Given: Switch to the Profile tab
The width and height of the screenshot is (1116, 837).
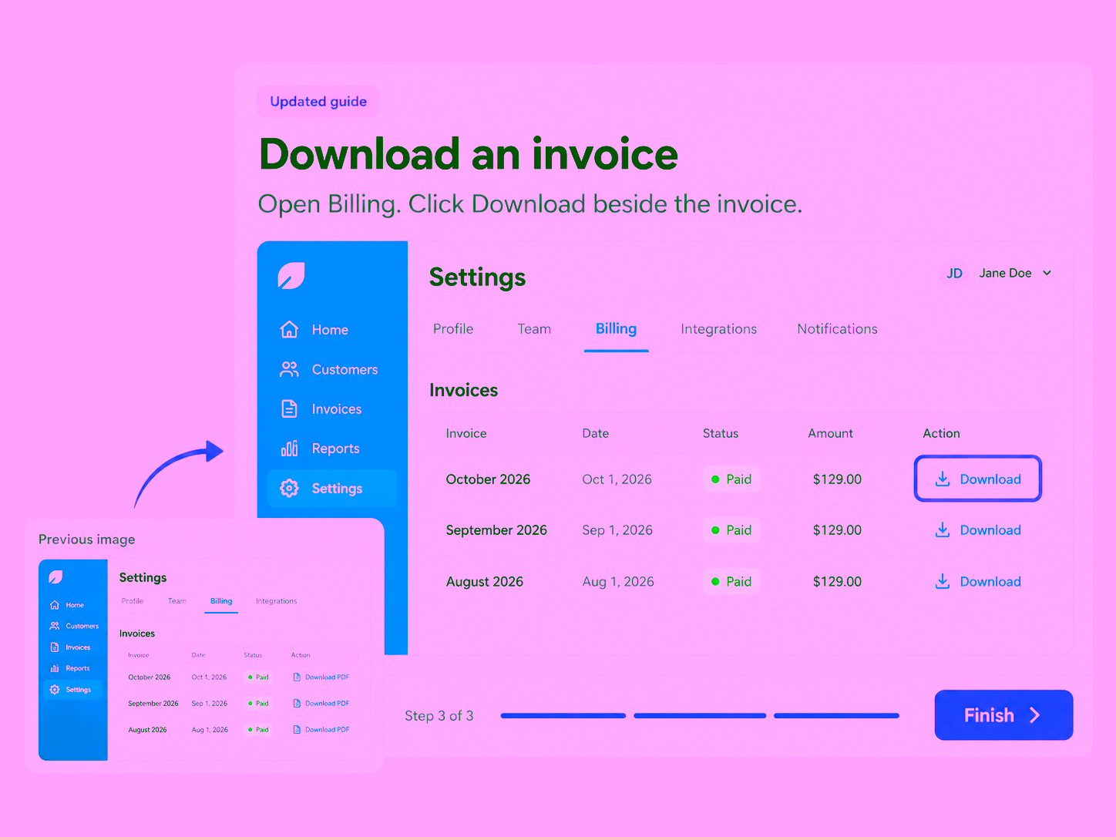Looking at the screenshot, I should pyautogui.click(x=453, y=329).
